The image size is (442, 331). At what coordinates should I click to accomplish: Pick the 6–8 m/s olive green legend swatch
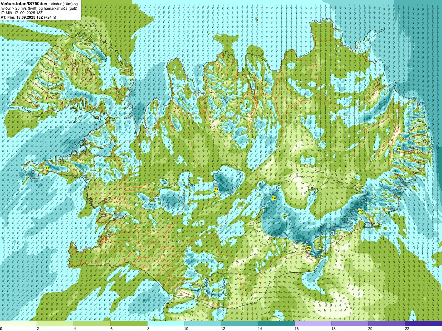tap(129, 324)
